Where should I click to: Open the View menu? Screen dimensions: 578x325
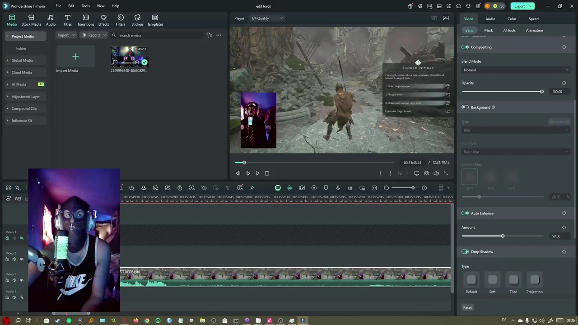click(x=100, y=6)
